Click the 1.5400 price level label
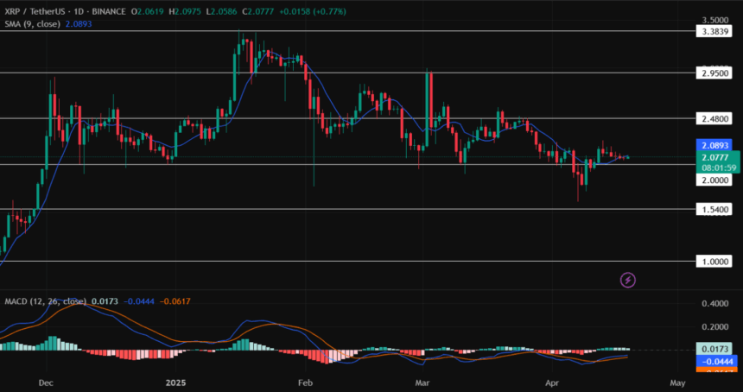 click(x=714, y=209)
